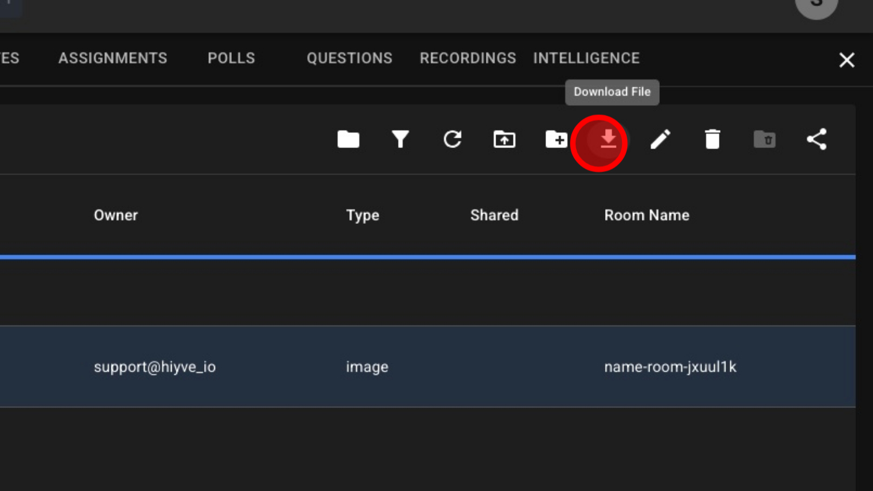Click the pencil edit icon
Viewport: 873px width, 491px height.
660,140
